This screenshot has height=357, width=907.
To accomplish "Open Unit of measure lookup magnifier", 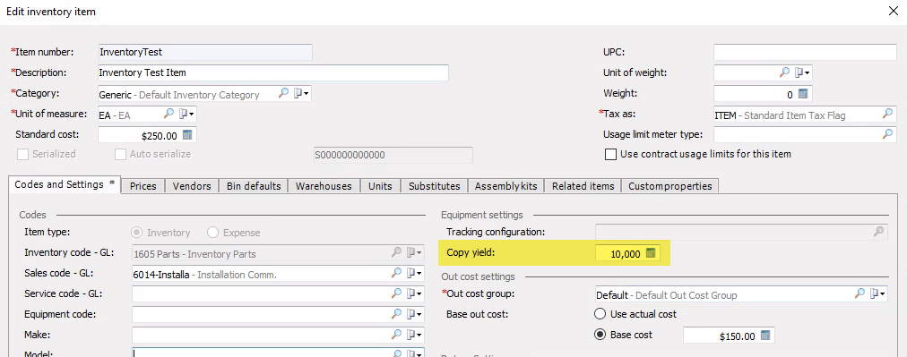I will click(168, 114).
